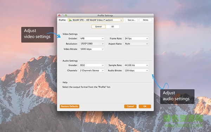Screen dimensions: 211x132
Task: Switch to the 3D tab
Action: pos(113,26)
